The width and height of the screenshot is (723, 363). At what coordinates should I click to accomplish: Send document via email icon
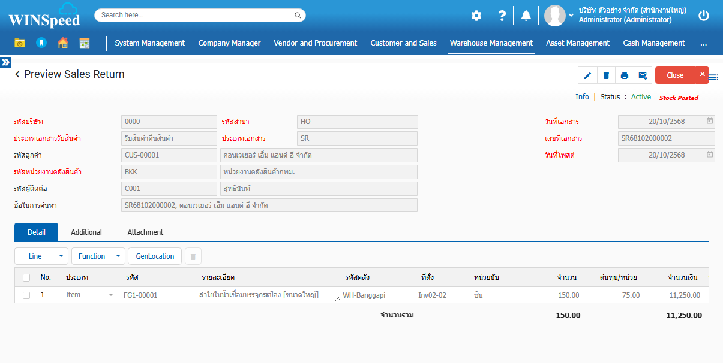click(643, 75)
